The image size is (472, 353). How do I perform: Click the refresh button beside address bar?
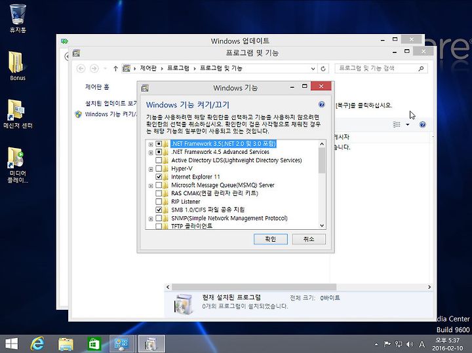323,69
